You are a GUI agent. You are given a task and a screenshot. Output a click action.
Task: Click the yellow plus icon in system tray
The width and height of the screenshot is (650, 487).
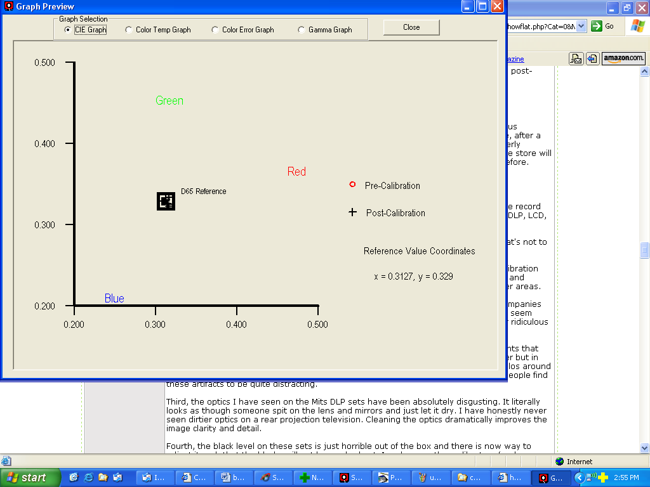[x=602, y=477]
